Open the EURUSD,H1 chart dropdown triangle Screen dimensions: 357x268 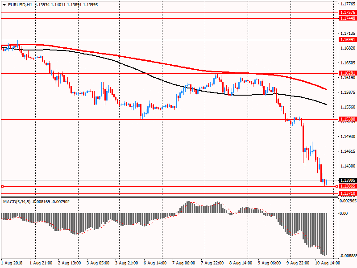pyautogui.click(x=4, y=5)
